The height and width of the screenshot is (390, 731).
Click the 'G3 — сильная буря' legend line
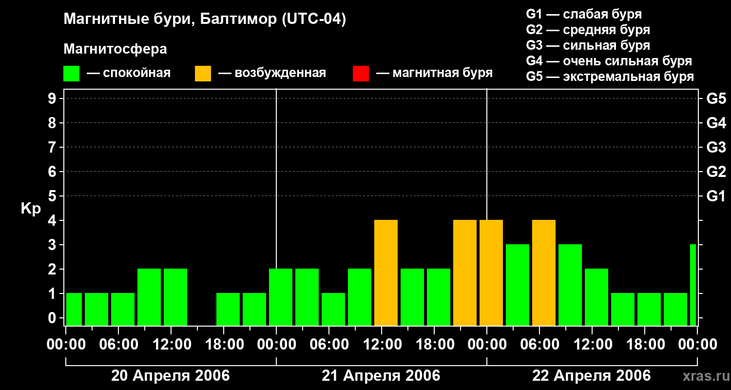tap(588, 46)
